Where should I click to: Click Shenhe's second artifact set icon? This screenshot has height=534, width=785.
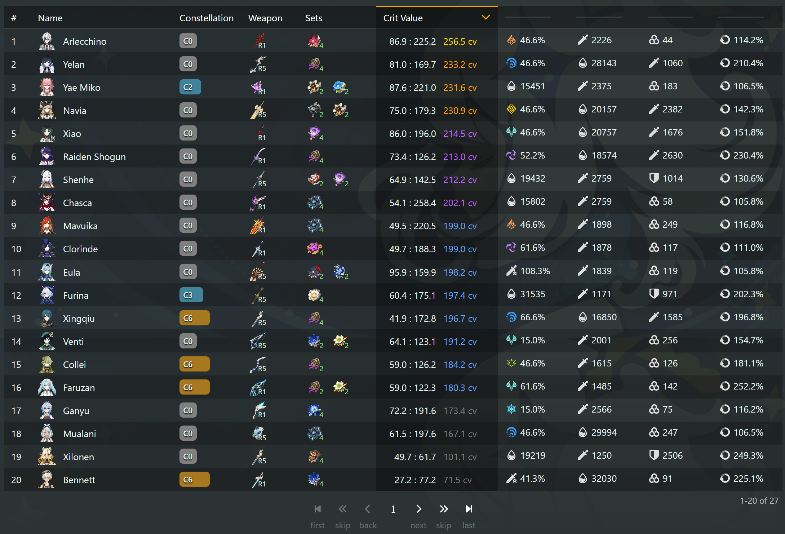(x=340, y=179)
